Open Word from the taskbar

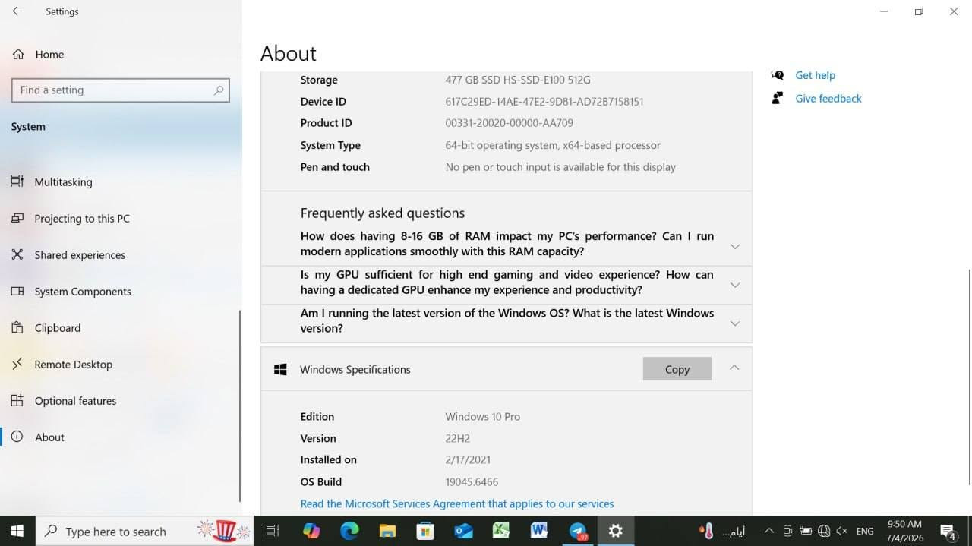539,531
